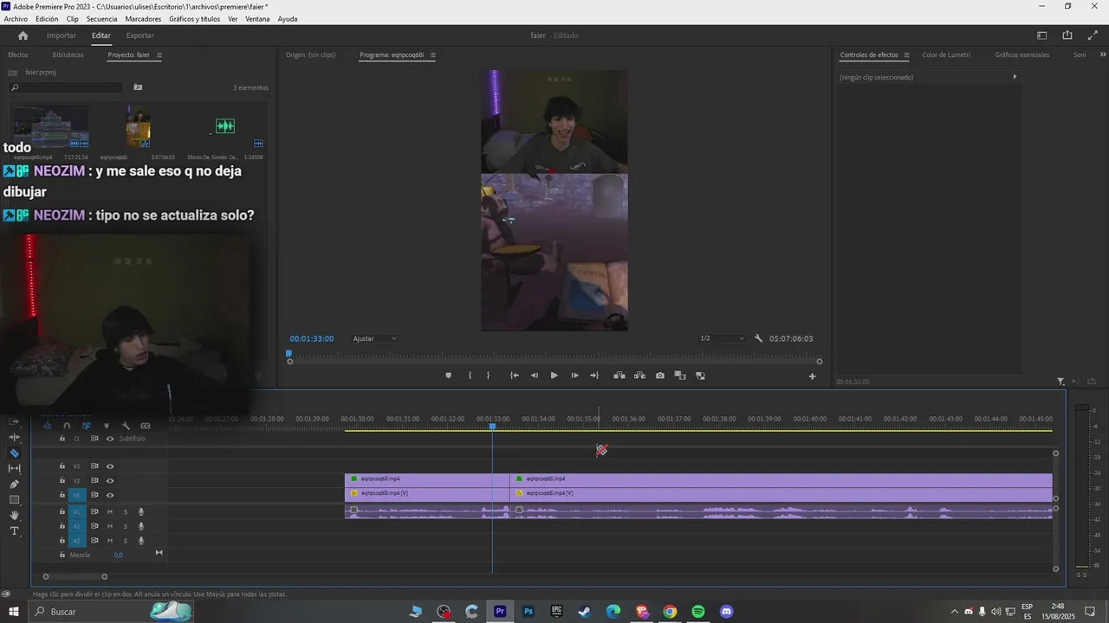The height and width of the screenshot is (623, 1109).
Task: Go to Exportar workspace
Action: pyautogui.click(x=139, y=35)
